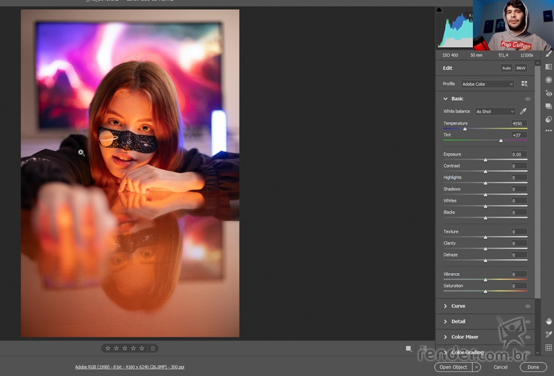Toggle Detail panel visibility eye
Screen dimensions: 554x376
[x=528, y=321]
